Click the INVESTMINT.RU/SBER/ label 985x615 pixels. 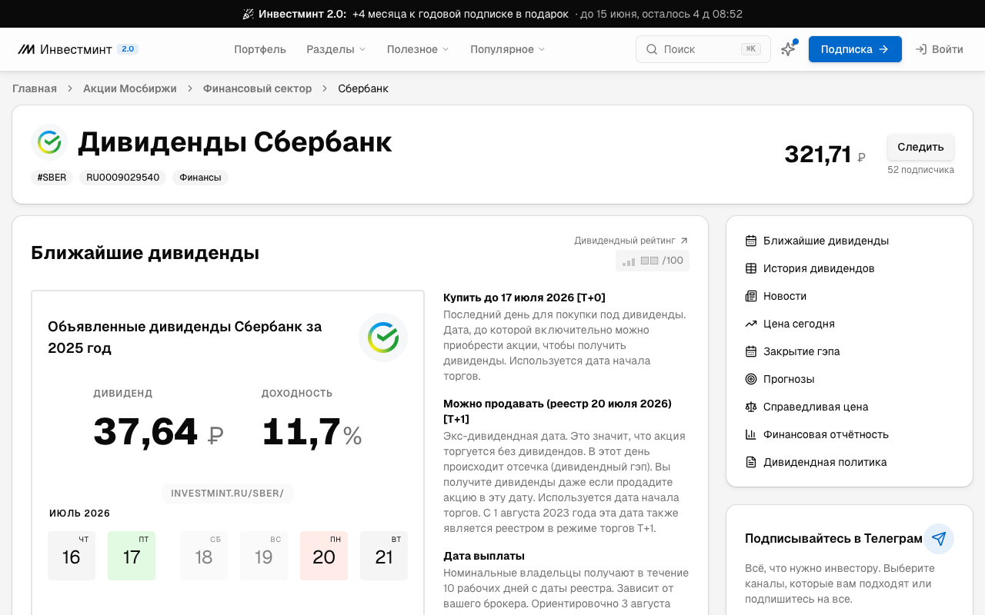coord(228,494)
